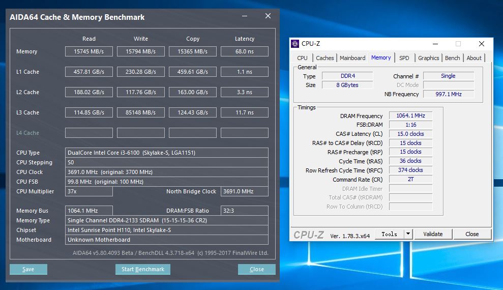Select the Mainboard tab
This screenshot has height=290, width=503.
[352, 58]
